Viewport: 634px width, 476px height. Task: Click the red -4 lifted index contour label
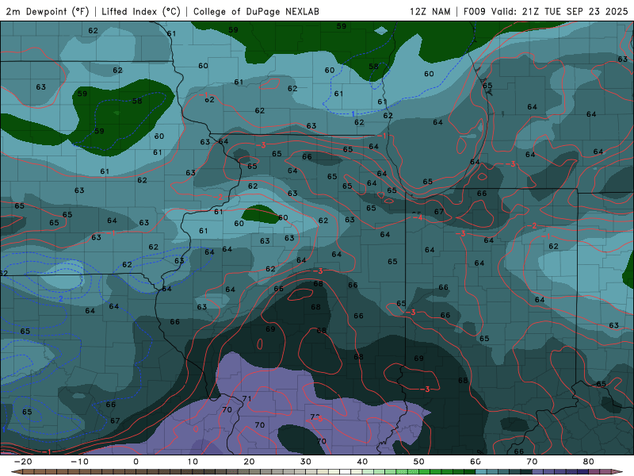point(418,217)
